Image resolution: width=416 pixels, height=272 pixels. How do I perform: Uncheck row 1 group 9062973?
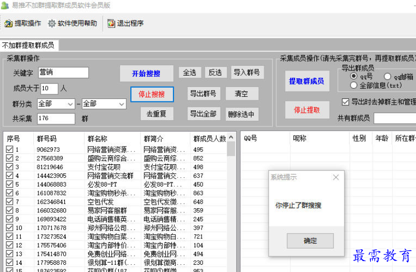click(9, 149)
